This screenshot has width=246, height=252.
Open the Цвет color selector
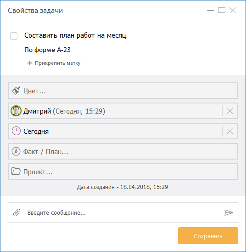pos(123,91)
